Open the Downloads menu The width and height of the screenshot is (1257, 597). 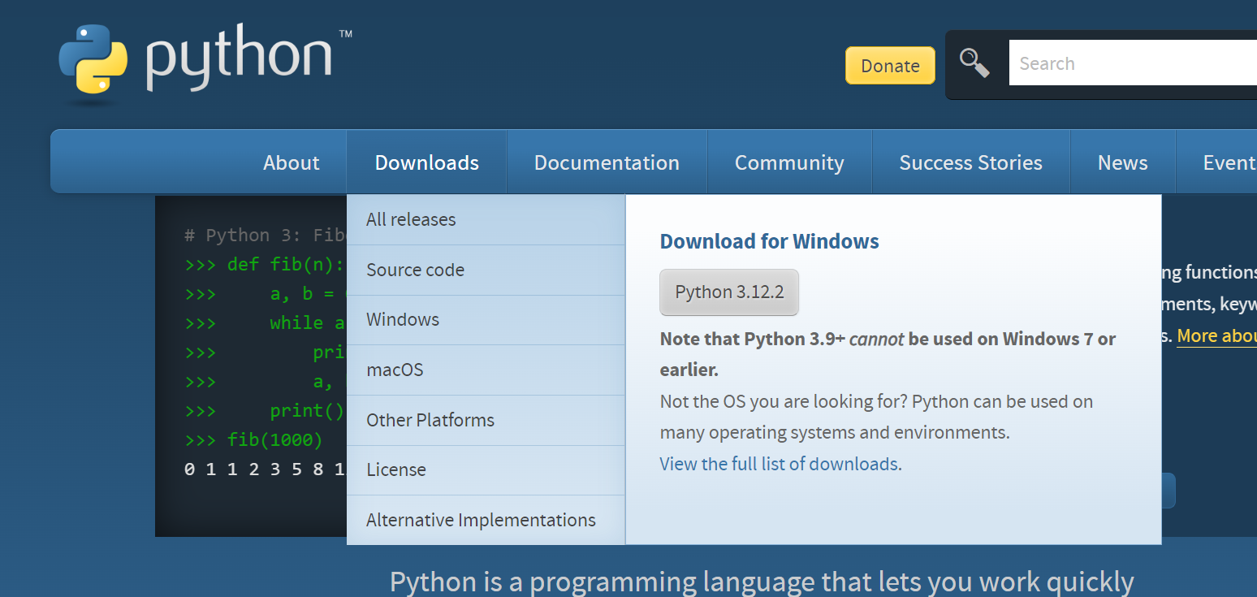click(x=426, y=162)
